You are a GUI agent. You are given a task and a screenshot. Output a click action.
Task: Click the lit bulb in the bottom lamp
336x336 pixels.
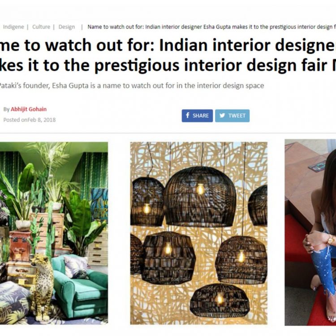click(220, 299)
